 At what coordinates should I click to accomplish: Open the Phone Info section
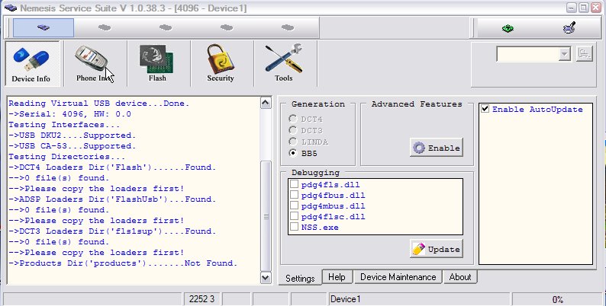coord(95,64)
